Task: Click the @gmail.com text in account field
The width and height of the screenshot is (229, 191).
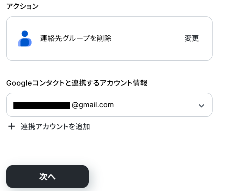Action: tap(93, 105)
